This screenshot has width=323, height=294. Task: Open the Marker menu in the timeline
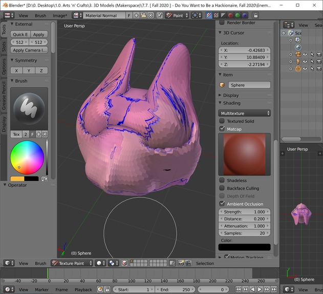41,290
